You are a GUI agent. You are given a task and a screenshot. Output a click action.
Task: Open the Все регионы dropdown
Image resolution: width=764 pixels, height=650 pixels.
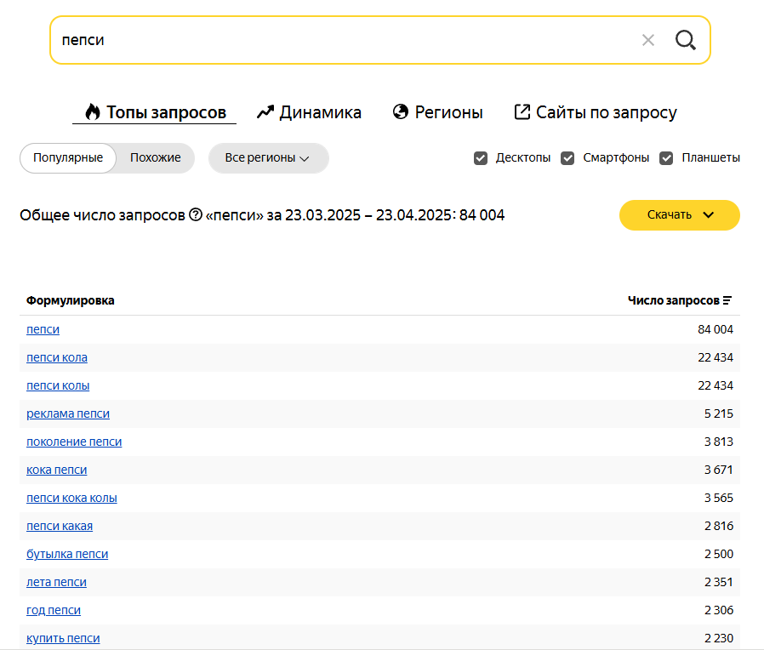(269, 158)
